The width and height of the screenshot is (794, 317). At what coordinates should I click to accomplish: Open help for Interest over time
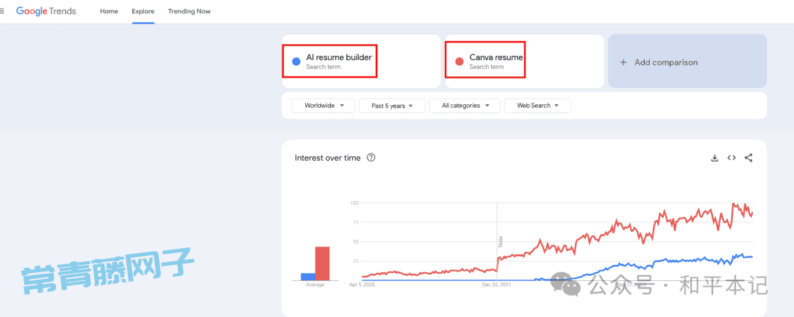[x=371, y=158]
